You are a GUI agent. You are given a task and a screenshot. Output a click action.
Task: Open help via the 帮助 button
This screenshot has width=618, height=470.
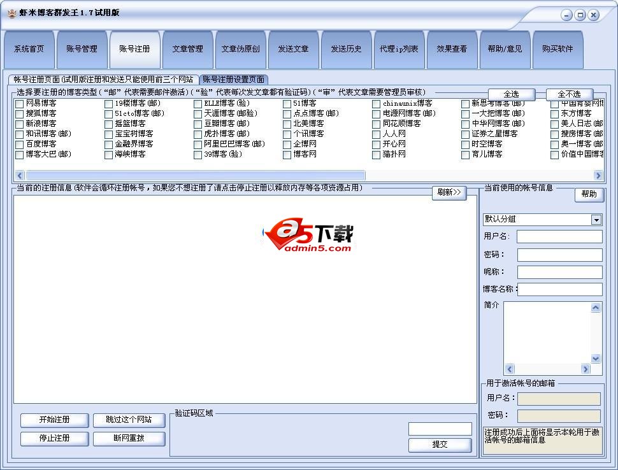click(589, 195)
